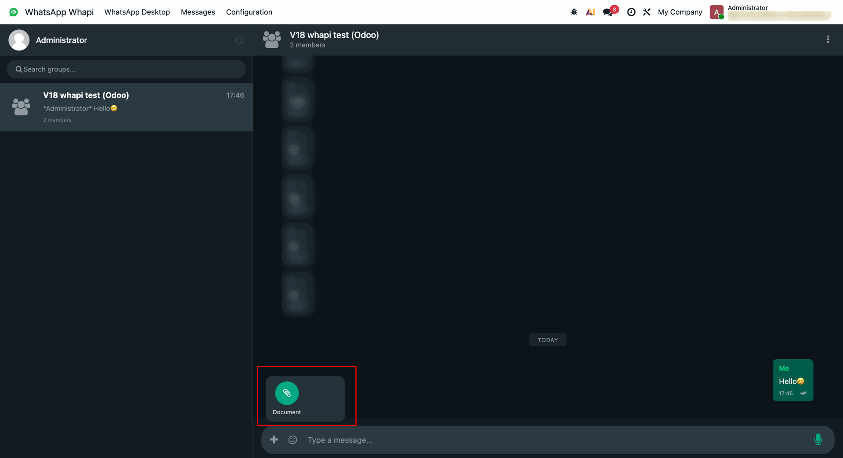This screenshot has width=843, height=458.
Task: Open the three-dot chat options menu
Action: click(828, 39)
